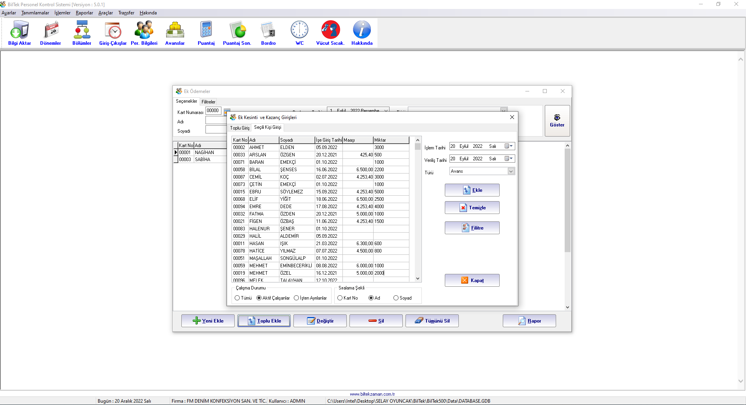Switch to the Seçili Kişi Girişi tab

268,127
